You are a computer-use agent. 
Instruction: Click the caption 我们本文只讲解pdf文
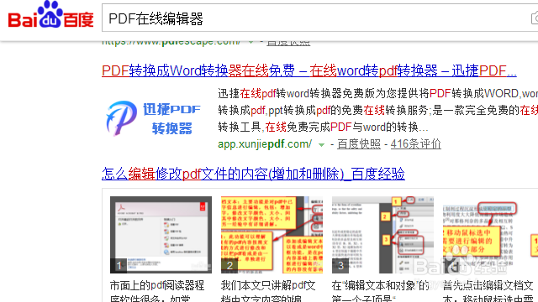[x=268, y=285]
